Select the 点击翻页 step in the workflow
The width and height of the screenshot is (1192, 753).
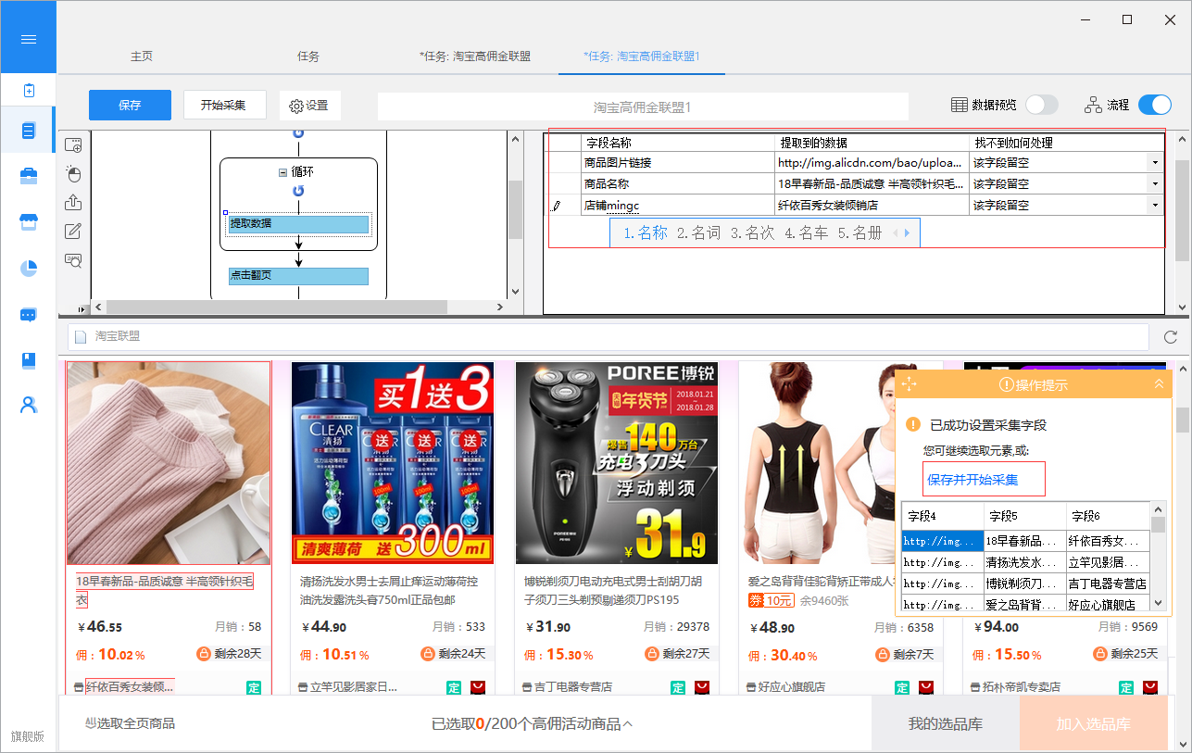(298, 276)
